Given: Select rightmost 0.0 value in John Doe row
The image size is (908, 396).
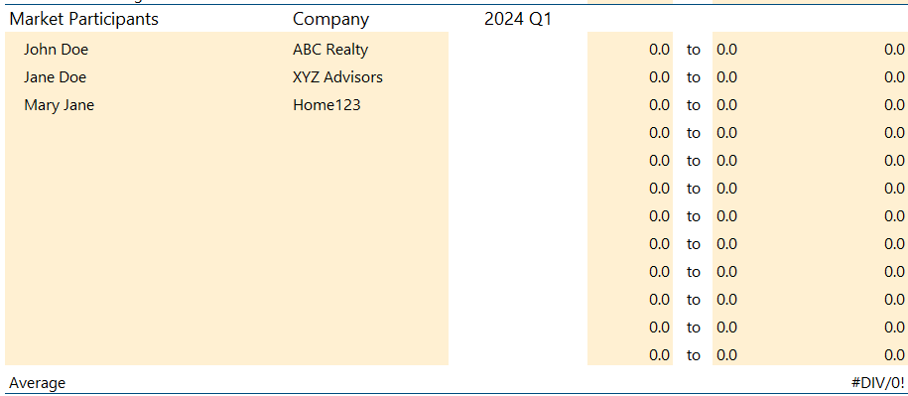Looking at the screenshot, I should [x=894, y=50].
